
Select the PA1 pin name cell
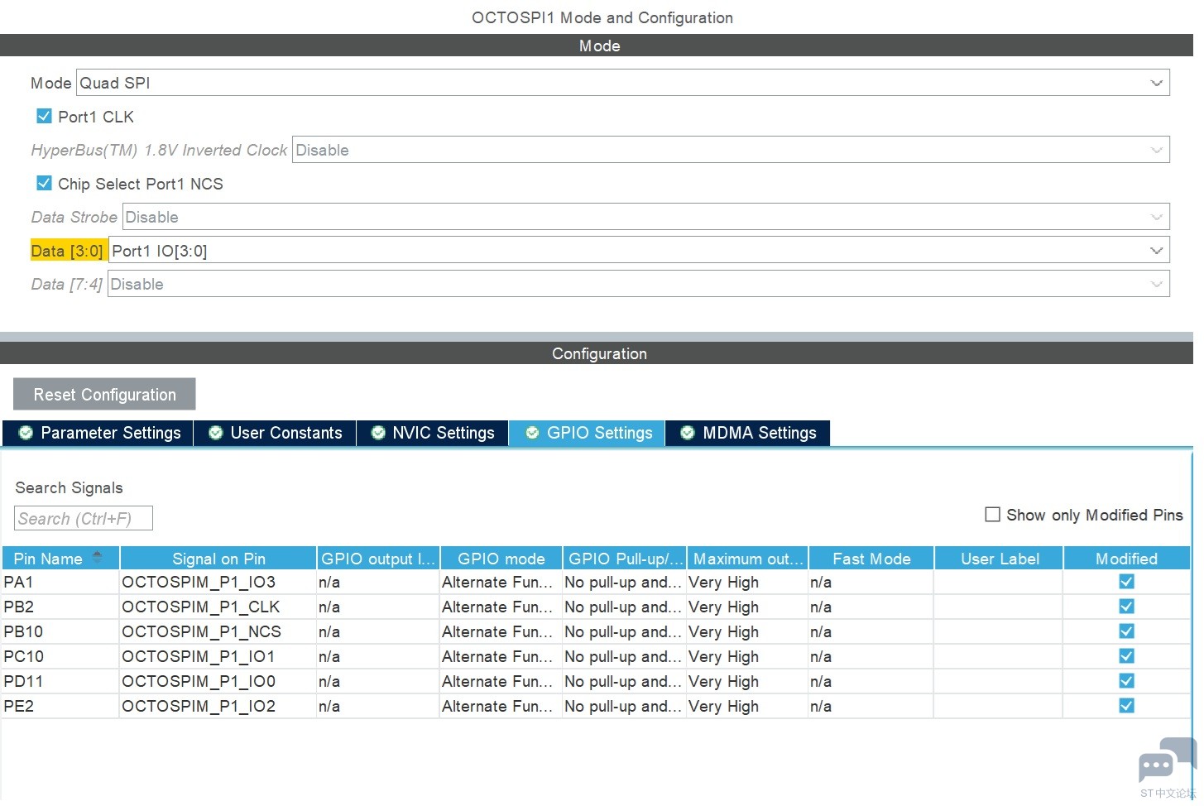click(x=60, y=582)
